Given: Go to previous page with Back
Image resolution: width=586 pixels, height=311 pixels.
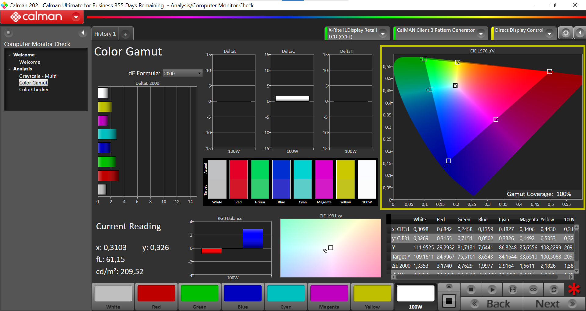Looking at the screenshot, I should 491,304.
